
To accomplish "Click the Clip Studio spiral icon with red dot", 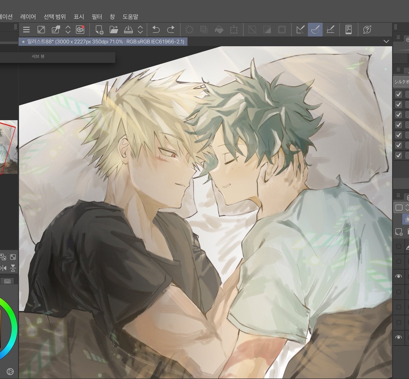I will [80, 30].
